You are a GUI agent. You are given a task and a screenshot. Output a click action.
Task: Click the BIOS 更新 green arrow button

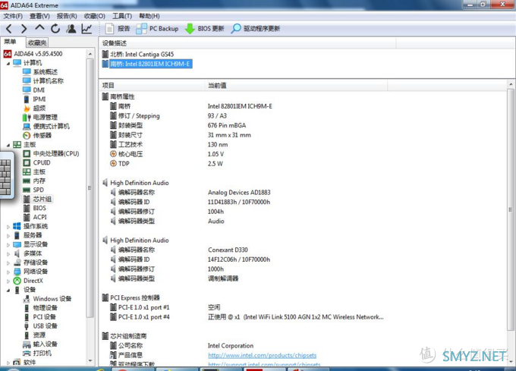point(204,29)
